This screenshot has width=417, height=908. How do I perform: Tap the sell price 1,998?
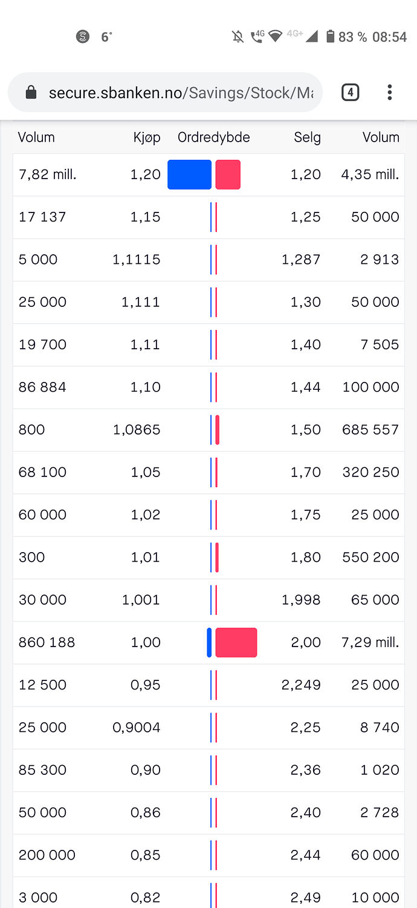pos(301,600)
